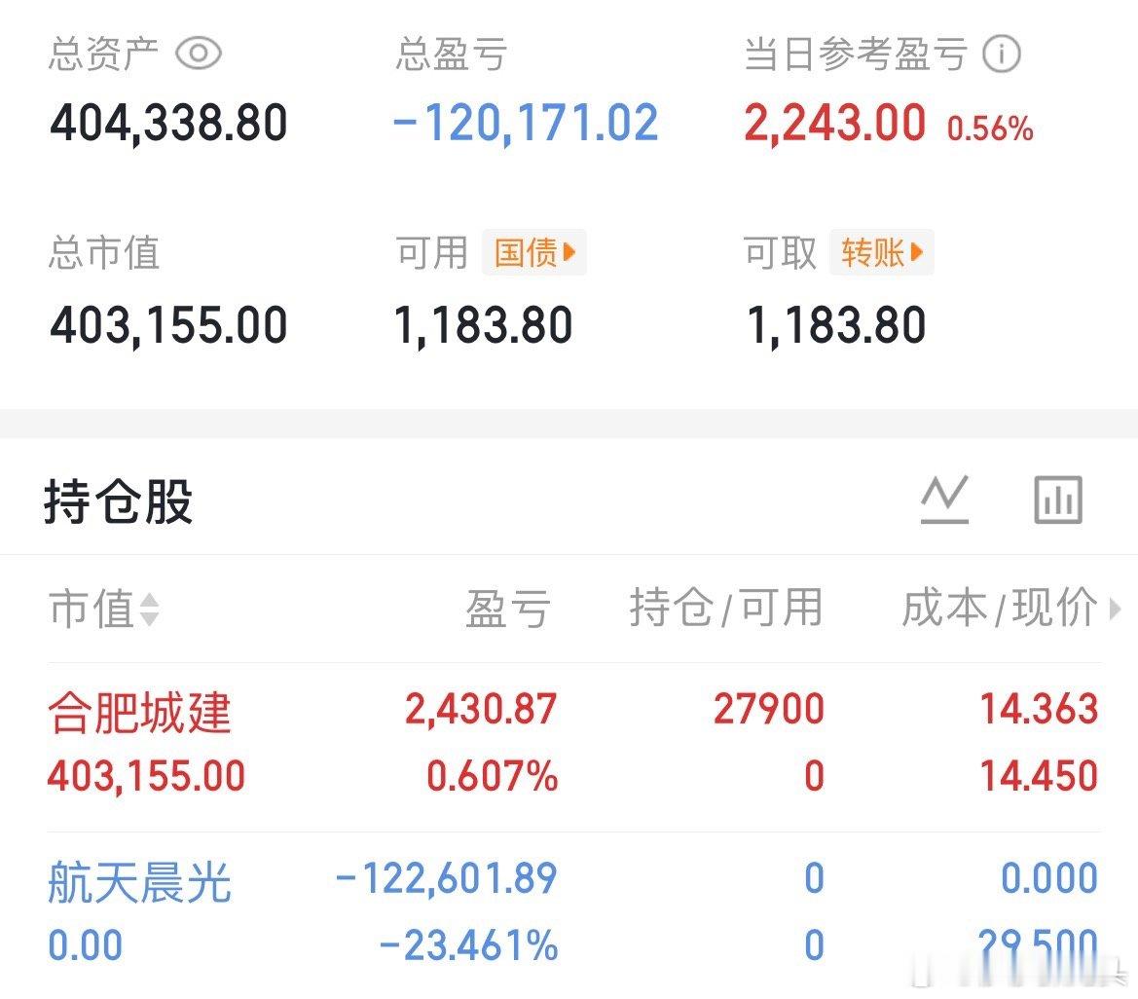This screenshot has width=1138, height=999.
Task: Open the 转账 transfer shortcut
Action: [x=881, y=252]
